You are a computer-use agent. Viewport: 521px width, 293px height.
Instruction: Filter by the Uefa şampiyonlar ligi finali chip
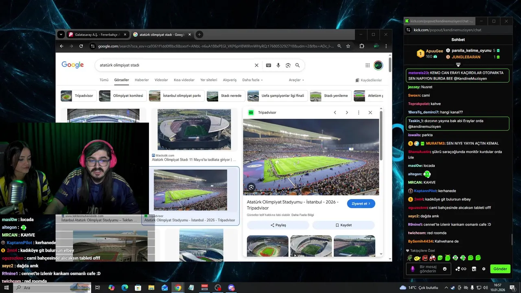click(277, 96)
